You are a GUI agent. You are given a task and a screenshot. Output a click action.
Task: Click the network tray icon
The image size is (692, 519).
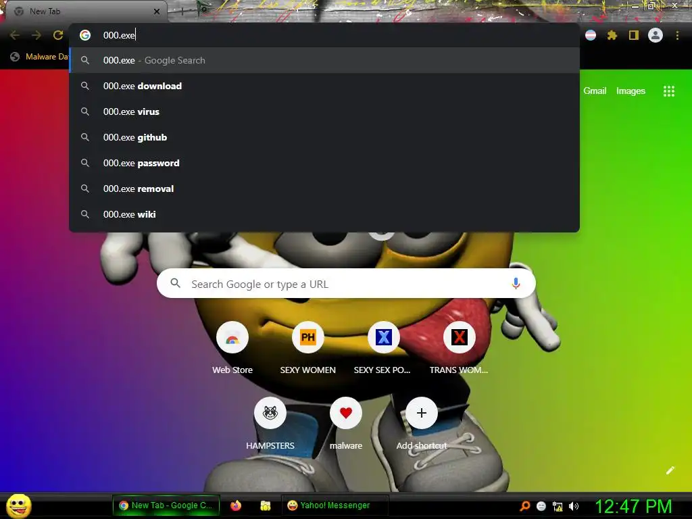[x=558, y=506]
